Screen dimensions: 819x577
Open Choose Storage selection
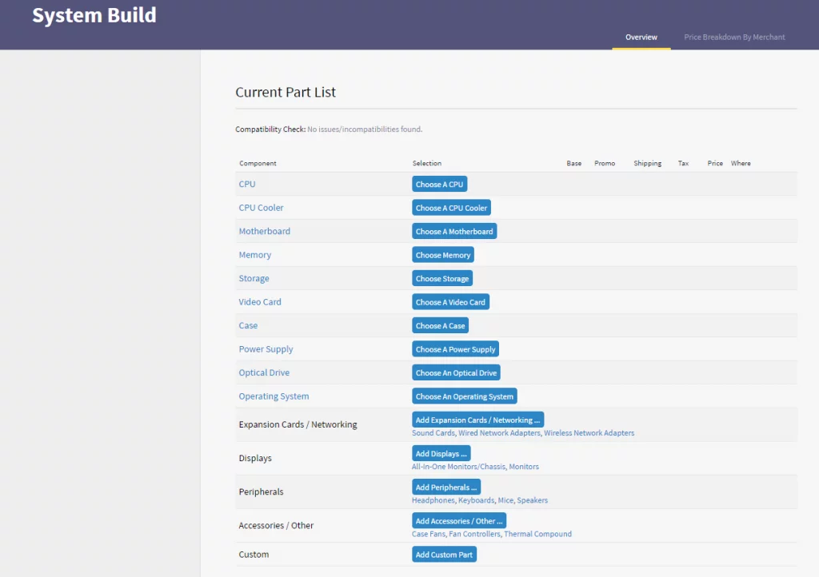[442, 279]
